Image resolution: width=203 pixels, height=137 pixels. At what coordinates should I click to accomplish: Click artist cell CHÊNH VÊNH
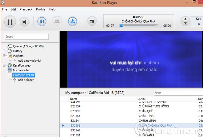coord(147,121)
